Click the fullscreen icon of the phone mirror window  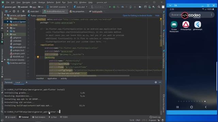(208, 5)
